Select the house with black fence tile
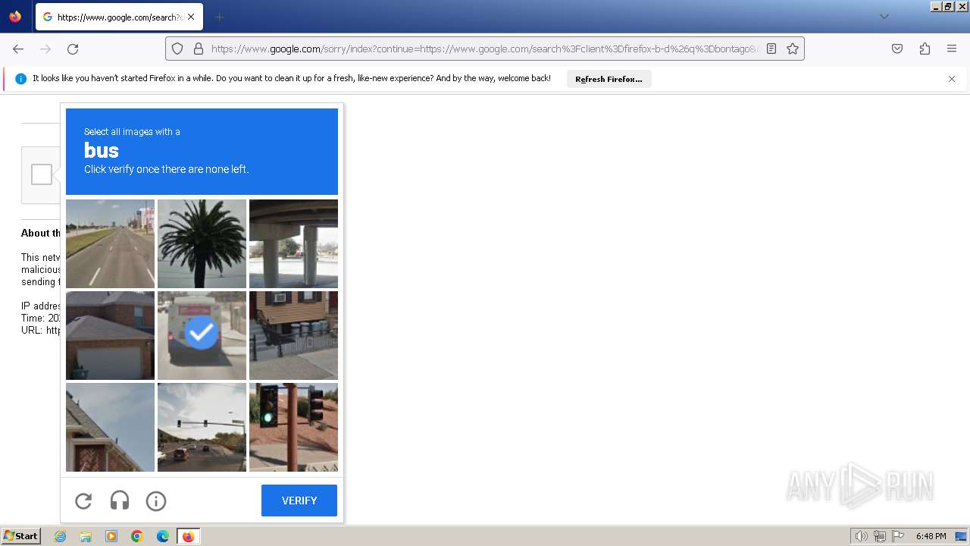The height and width of the screenshot is (546, 970). tap(293, 335)
